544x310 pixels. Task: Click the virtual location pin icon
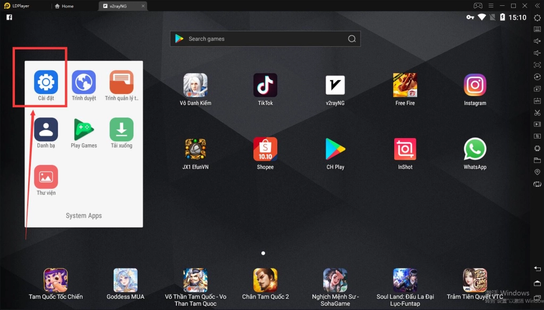pos(537,171)
